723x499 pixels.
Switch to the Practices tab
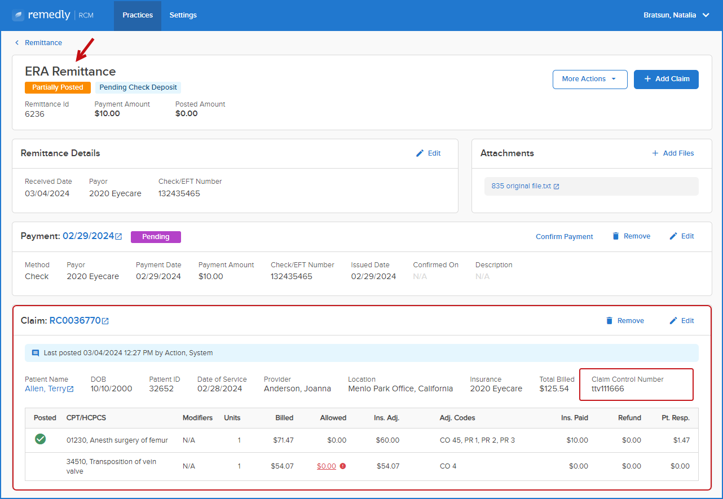click(138, 15)
